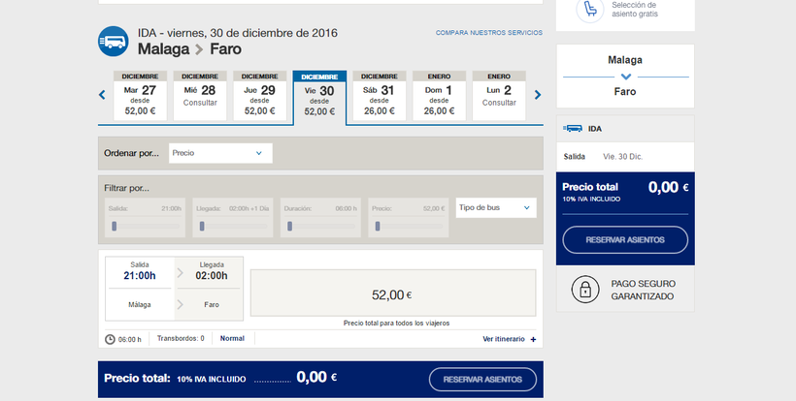Click the Normal bus type label
796x401 pixels.
click(x=232, y=338)
